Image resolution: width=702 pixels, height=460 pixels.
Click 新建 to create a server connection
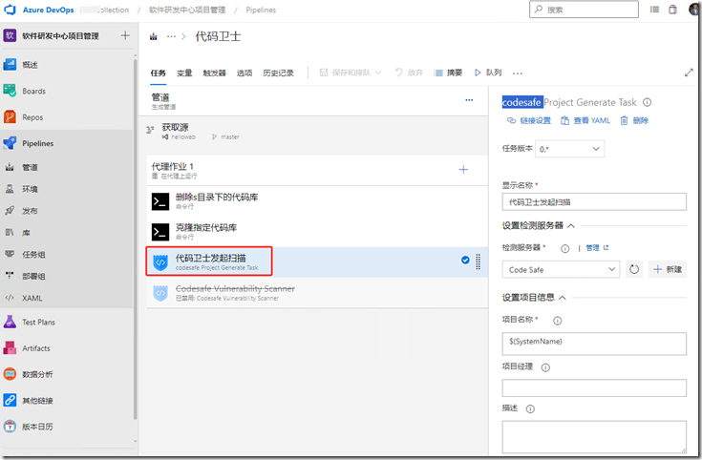[668, 269]
